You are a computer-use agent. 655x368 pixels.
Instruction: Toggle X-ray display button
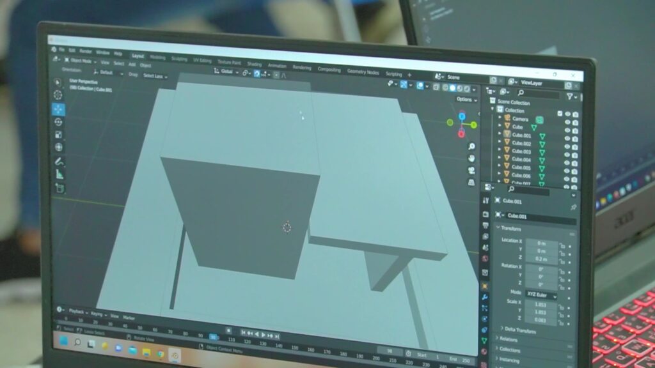coord(436,87)
